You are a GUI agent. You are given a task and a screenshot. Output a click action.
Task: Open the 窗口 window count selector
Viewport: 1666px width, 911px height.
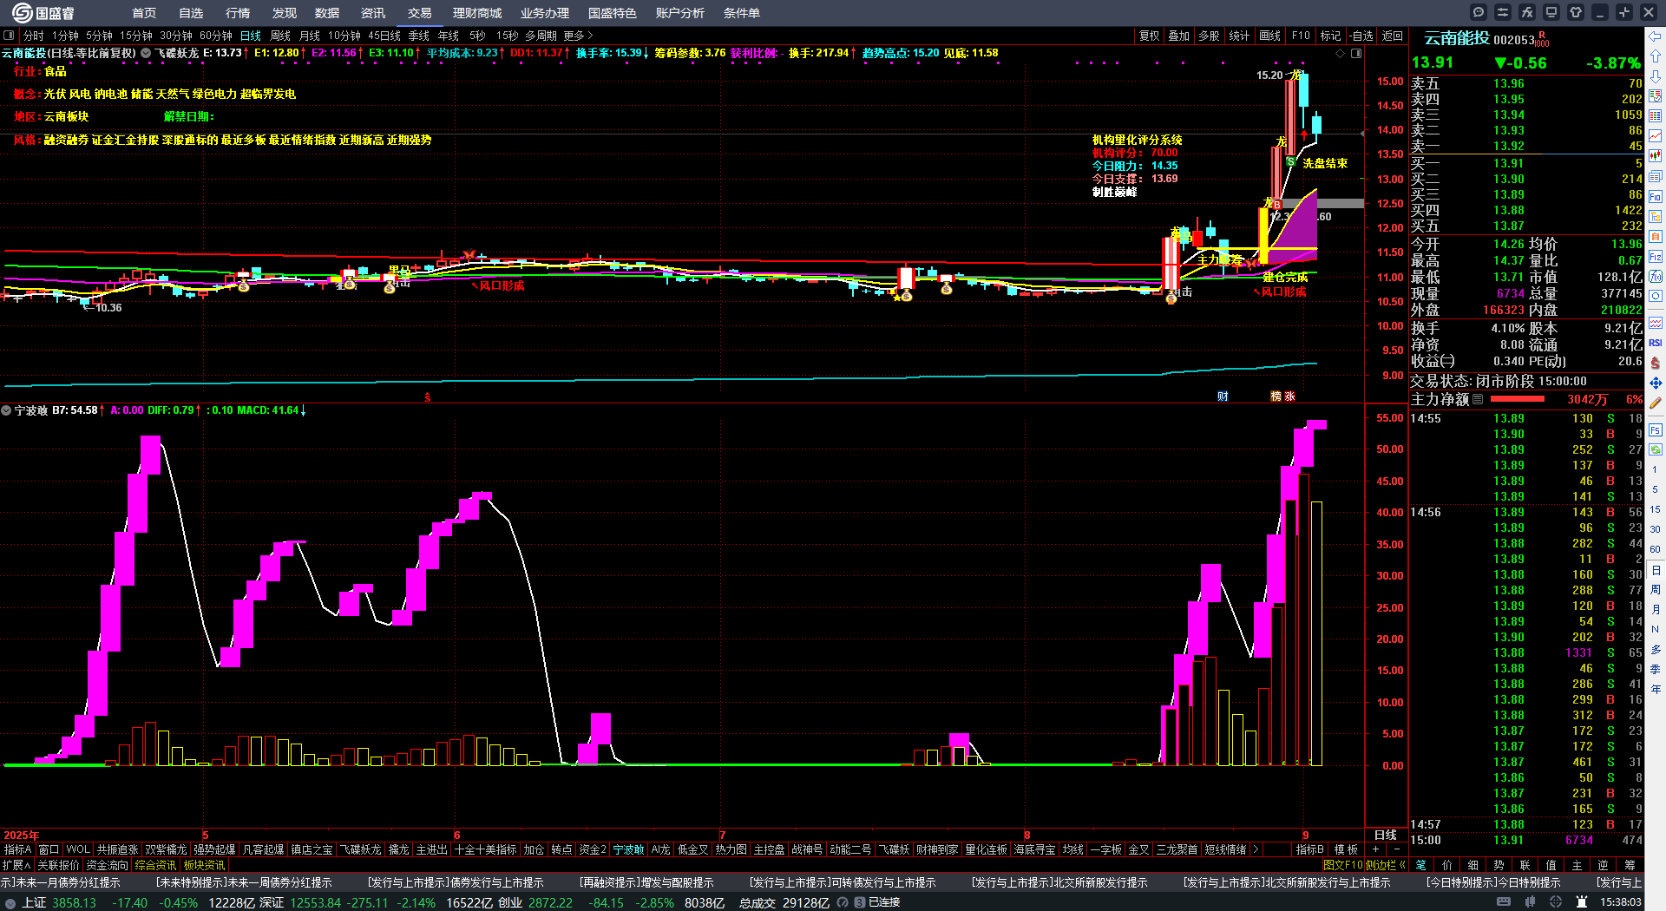coord(49,849)
